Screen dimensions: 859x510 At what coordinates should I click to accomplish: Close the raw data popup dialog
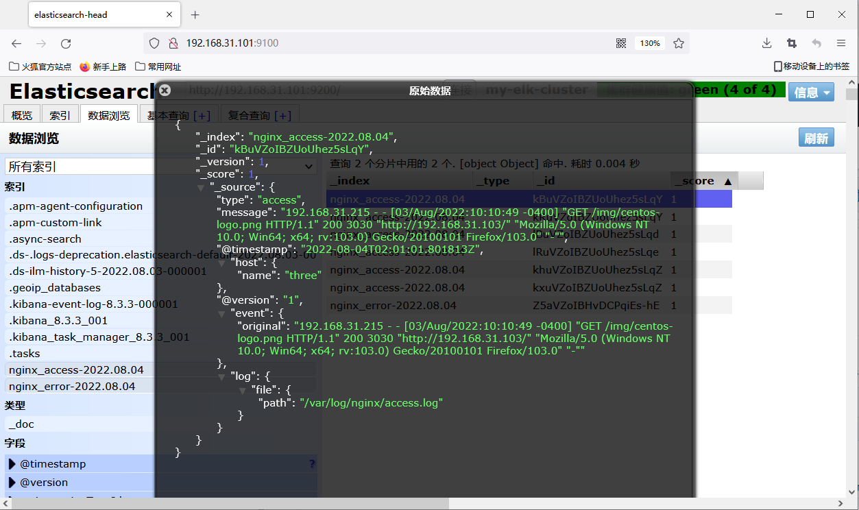click(x=165, y=90)
